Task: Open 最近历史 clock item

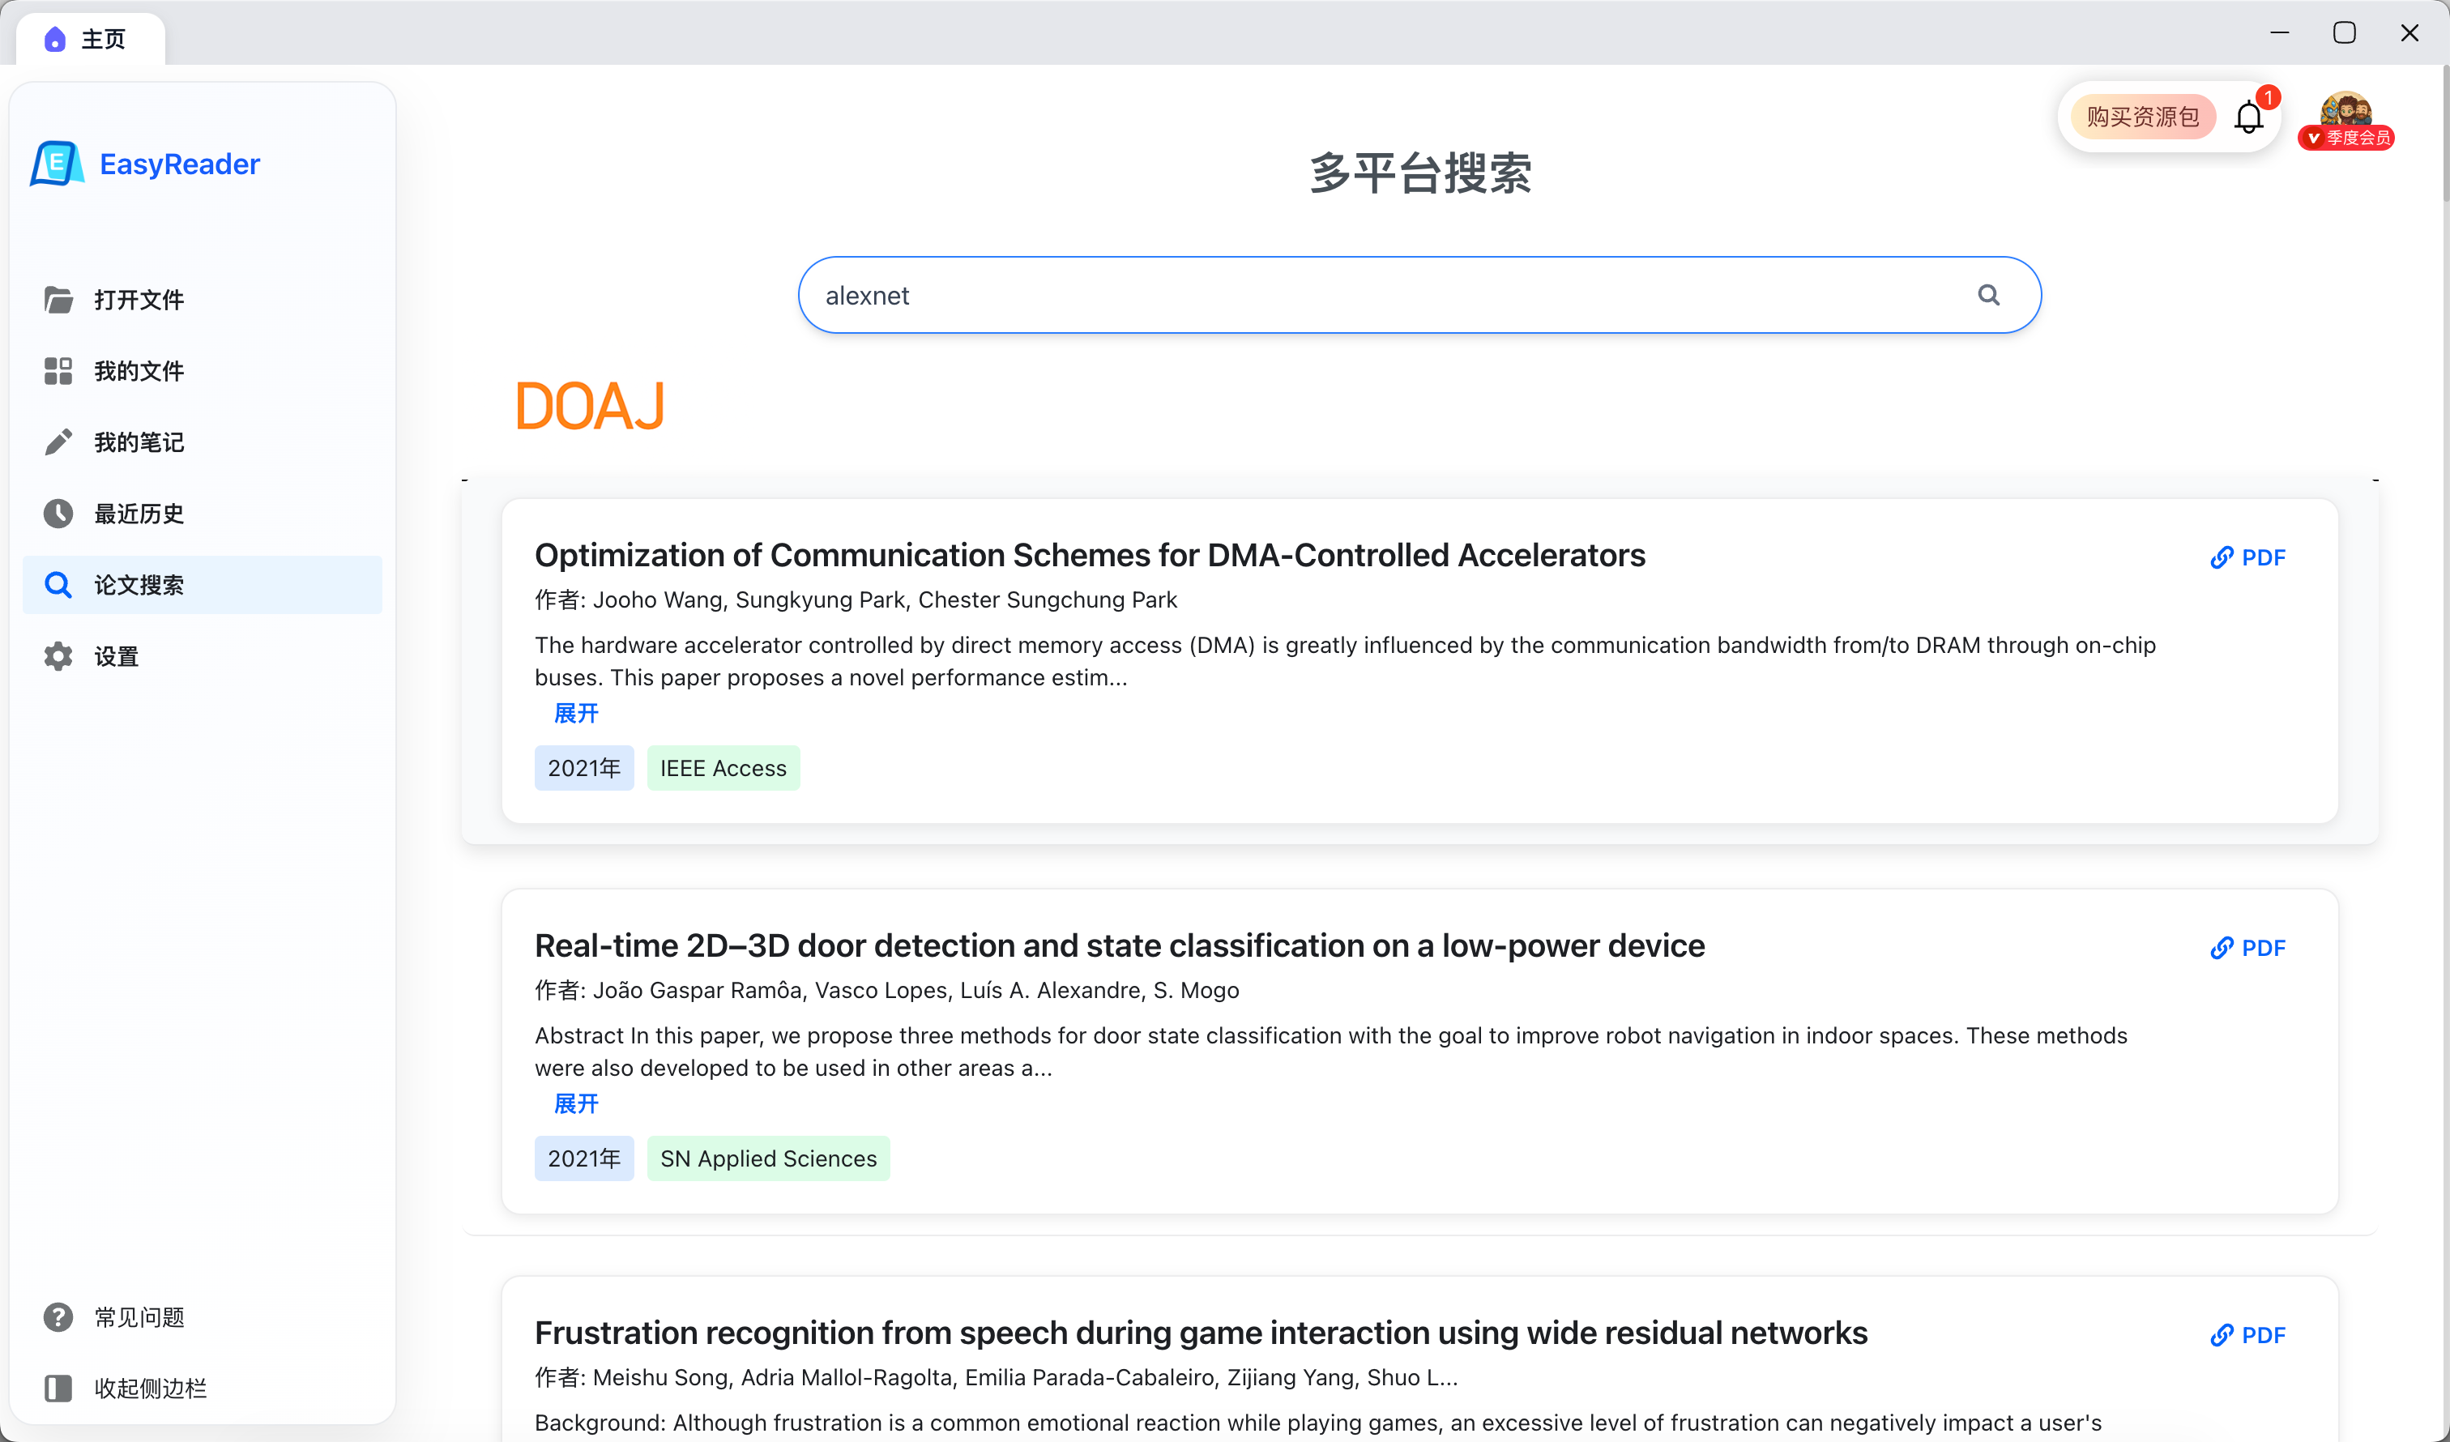Action: point(138,514)
